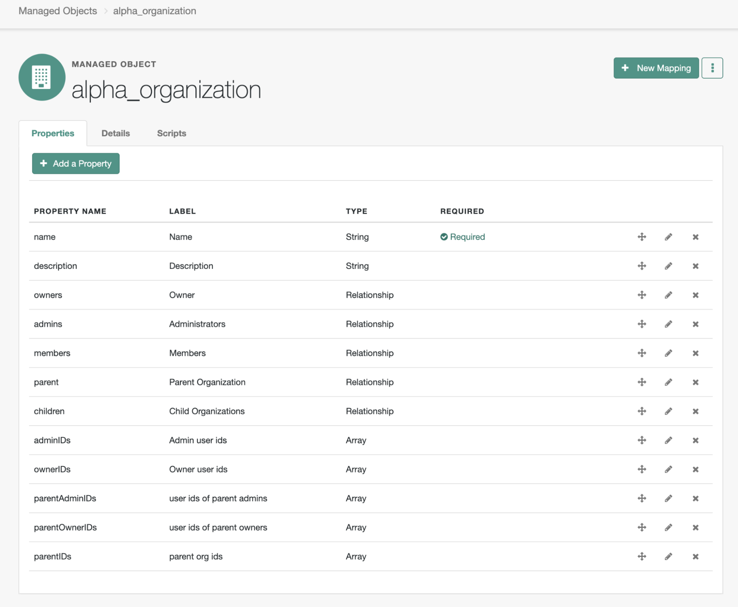The width and height of the screenshot is (738, 607).
Task: Click Add a Property button
Action: (76, 164)
